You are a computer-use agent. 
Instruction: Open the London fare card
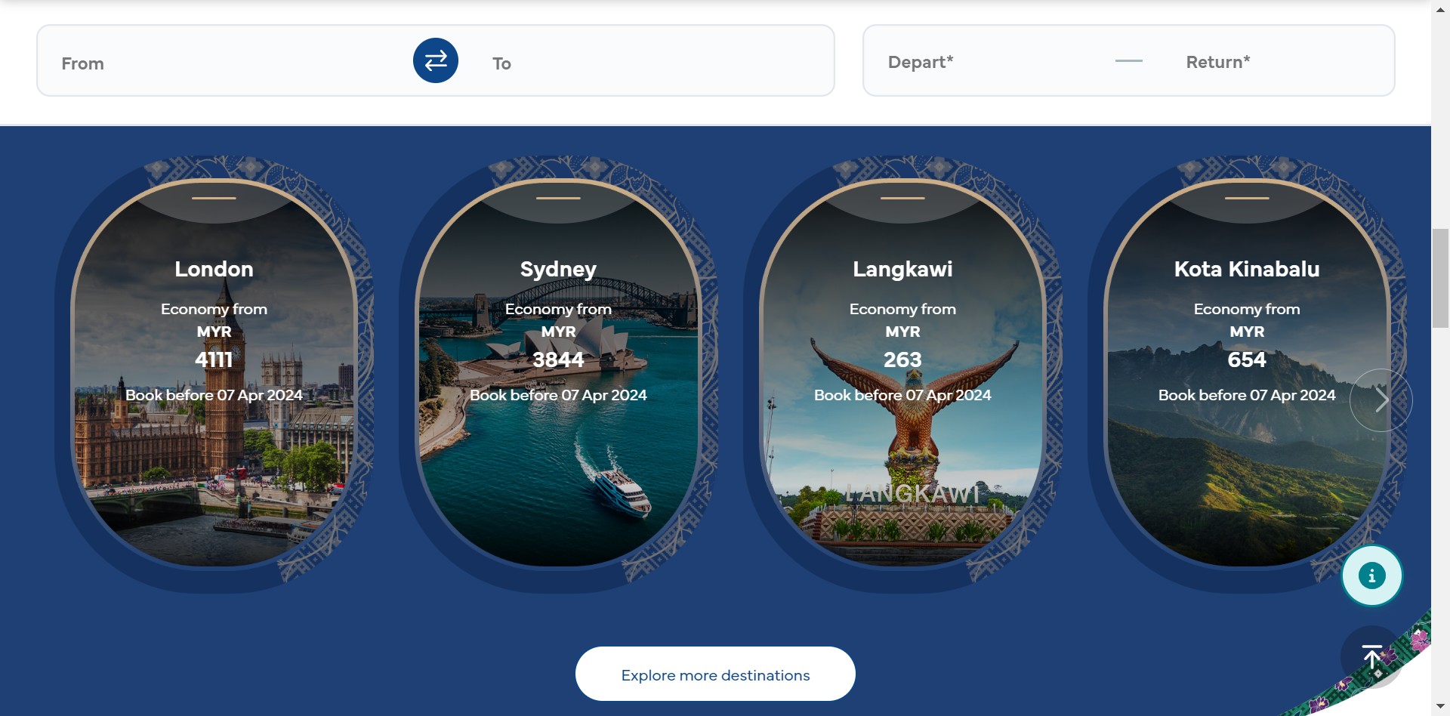pyautogui.click(x=214, y=372)
